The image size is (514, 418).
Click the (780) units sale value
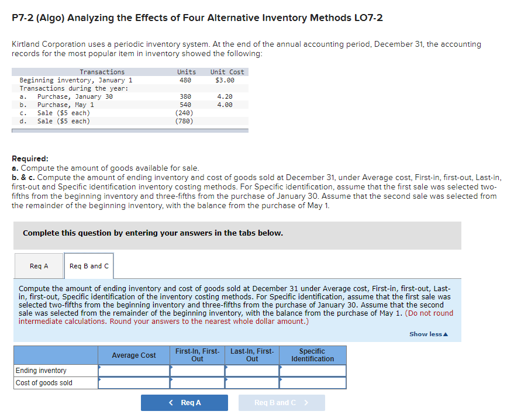click(184, 121)
